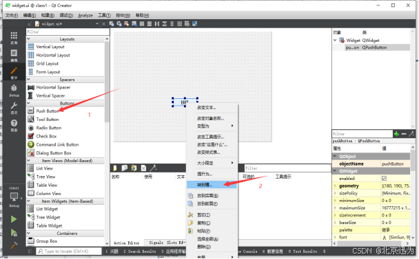Collapse the QObject property group
Viewport: 419px width, 259px height.
[x=335, y=156]
